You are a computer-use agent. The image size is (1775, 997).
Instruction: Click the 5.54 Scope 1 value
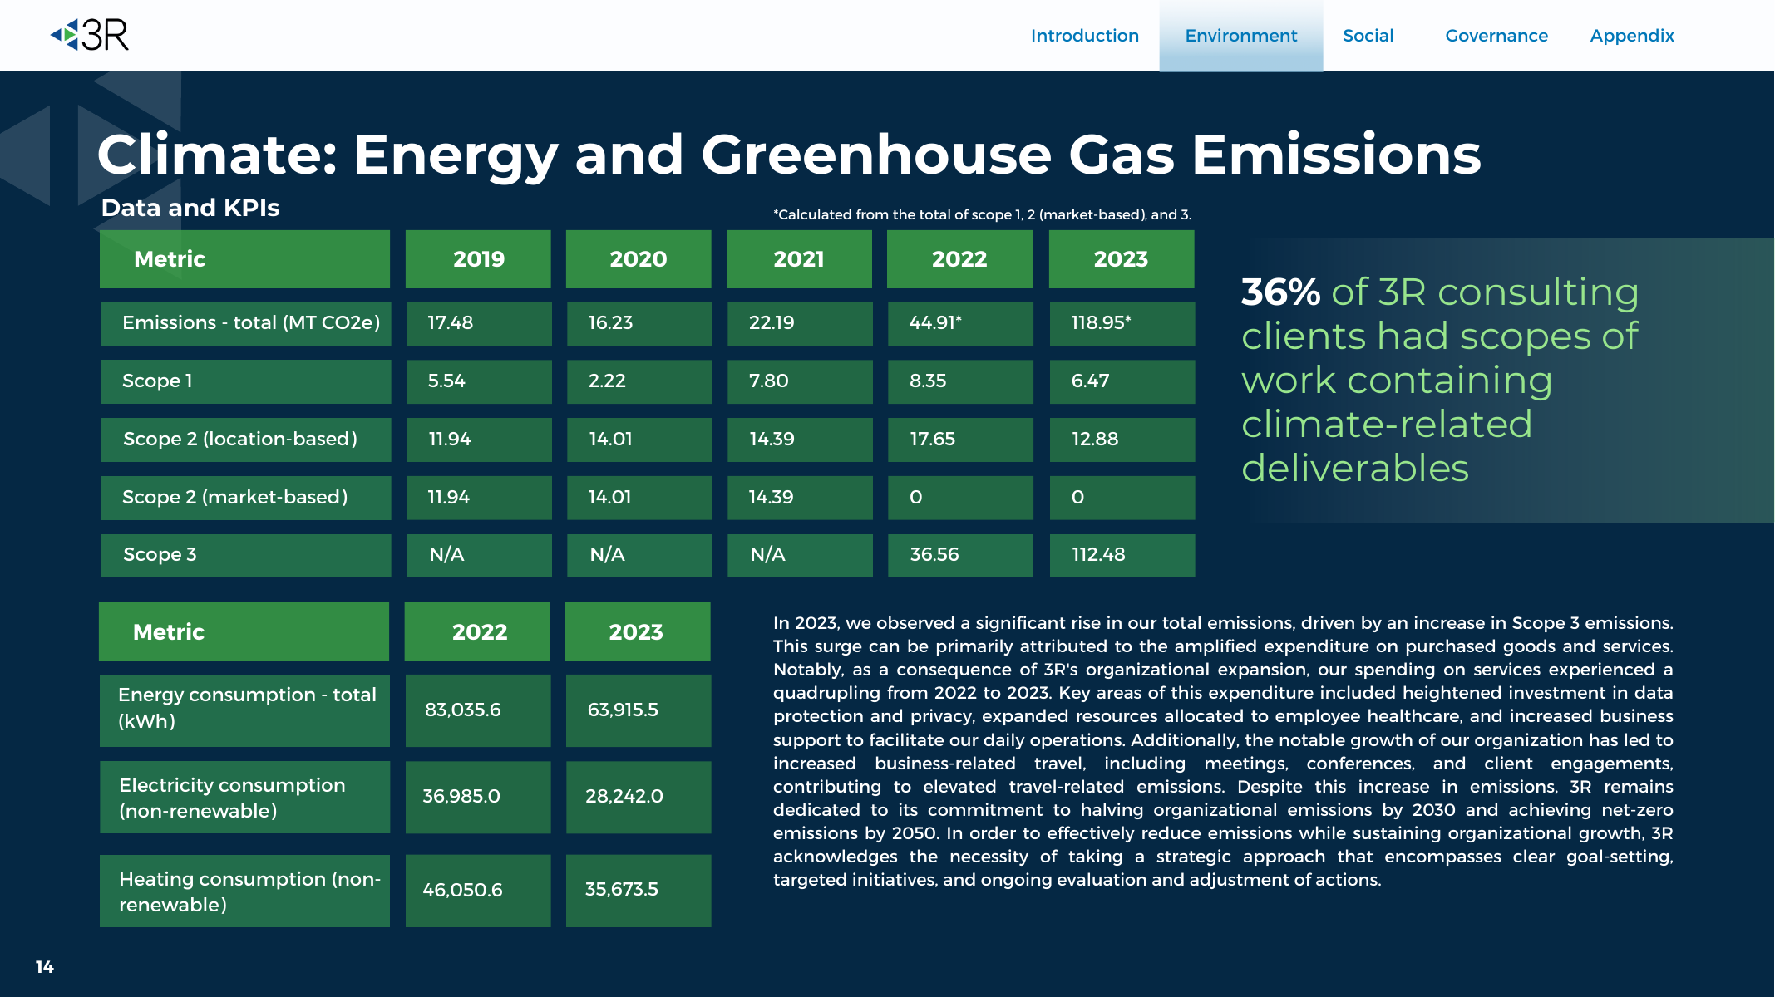click(x=478, y=381)
